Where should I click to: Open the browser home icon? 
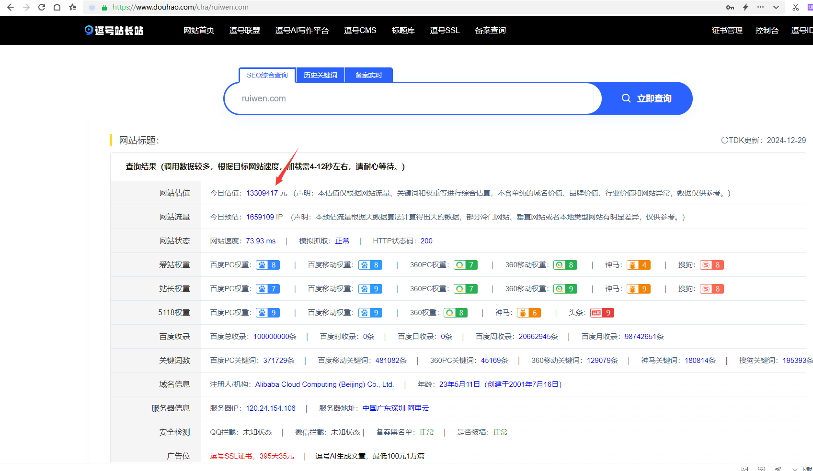57,7
